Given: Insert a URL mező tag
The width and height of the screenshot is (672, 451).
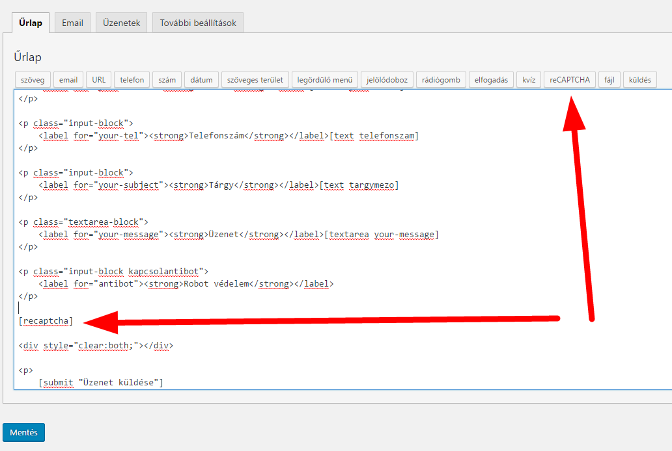Looking at the screenshot, I should click(x=98, y=79).
